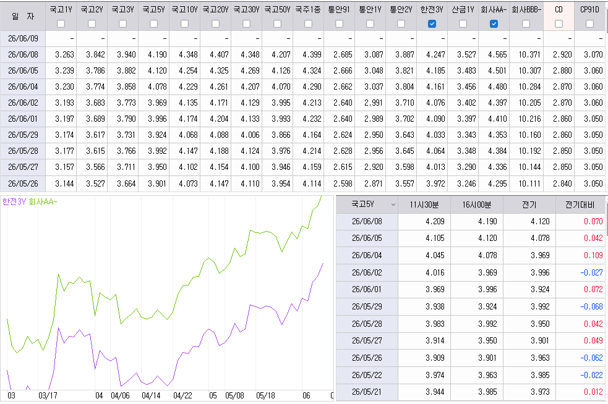Click the purple 한전3Y chart legend label
The height and width of the screenshot is (404, 608).
[x=14, y=202]
